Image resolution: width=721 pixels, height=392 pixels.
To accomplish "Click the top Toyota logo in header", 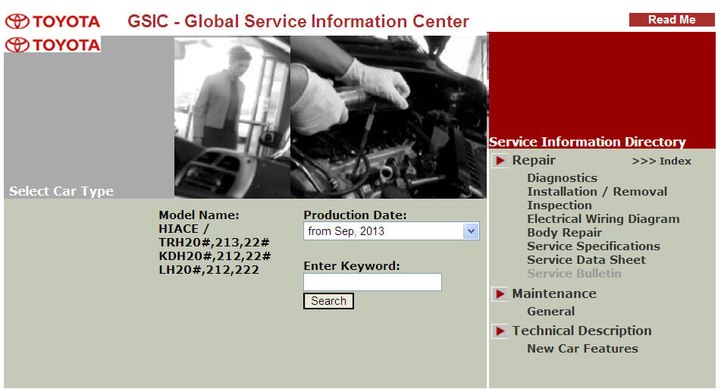I will pyautogui.click(x=52, y=22).
